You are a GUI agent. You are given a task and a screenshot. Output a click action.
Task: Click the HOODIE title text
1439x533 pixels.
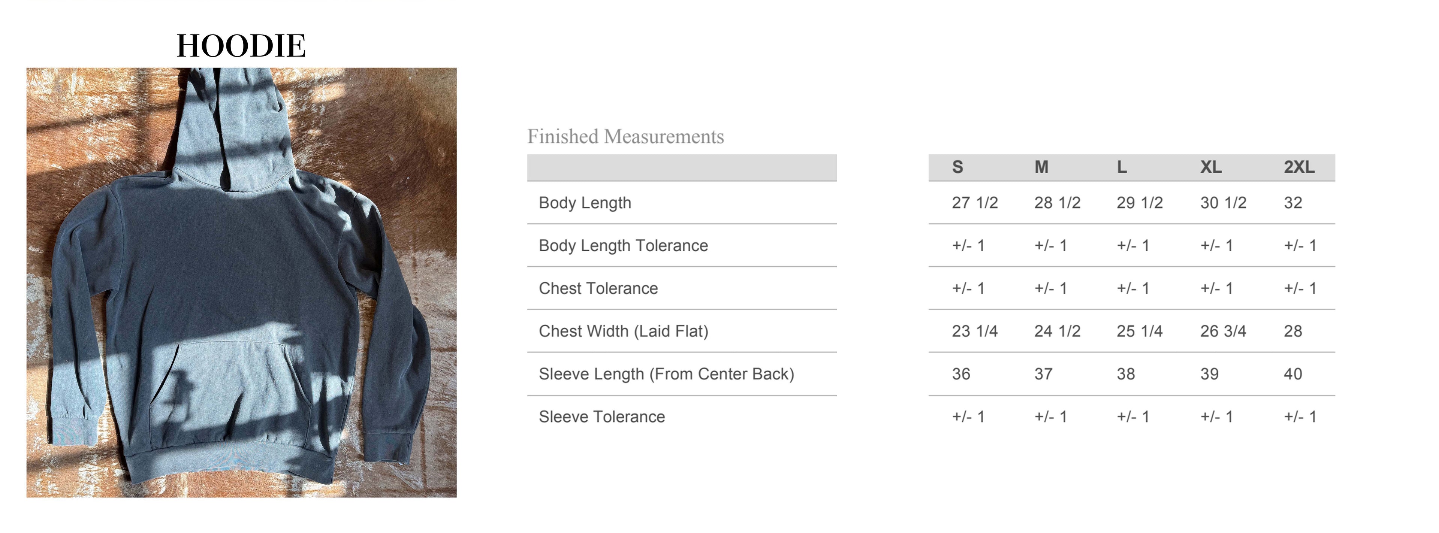241,46
